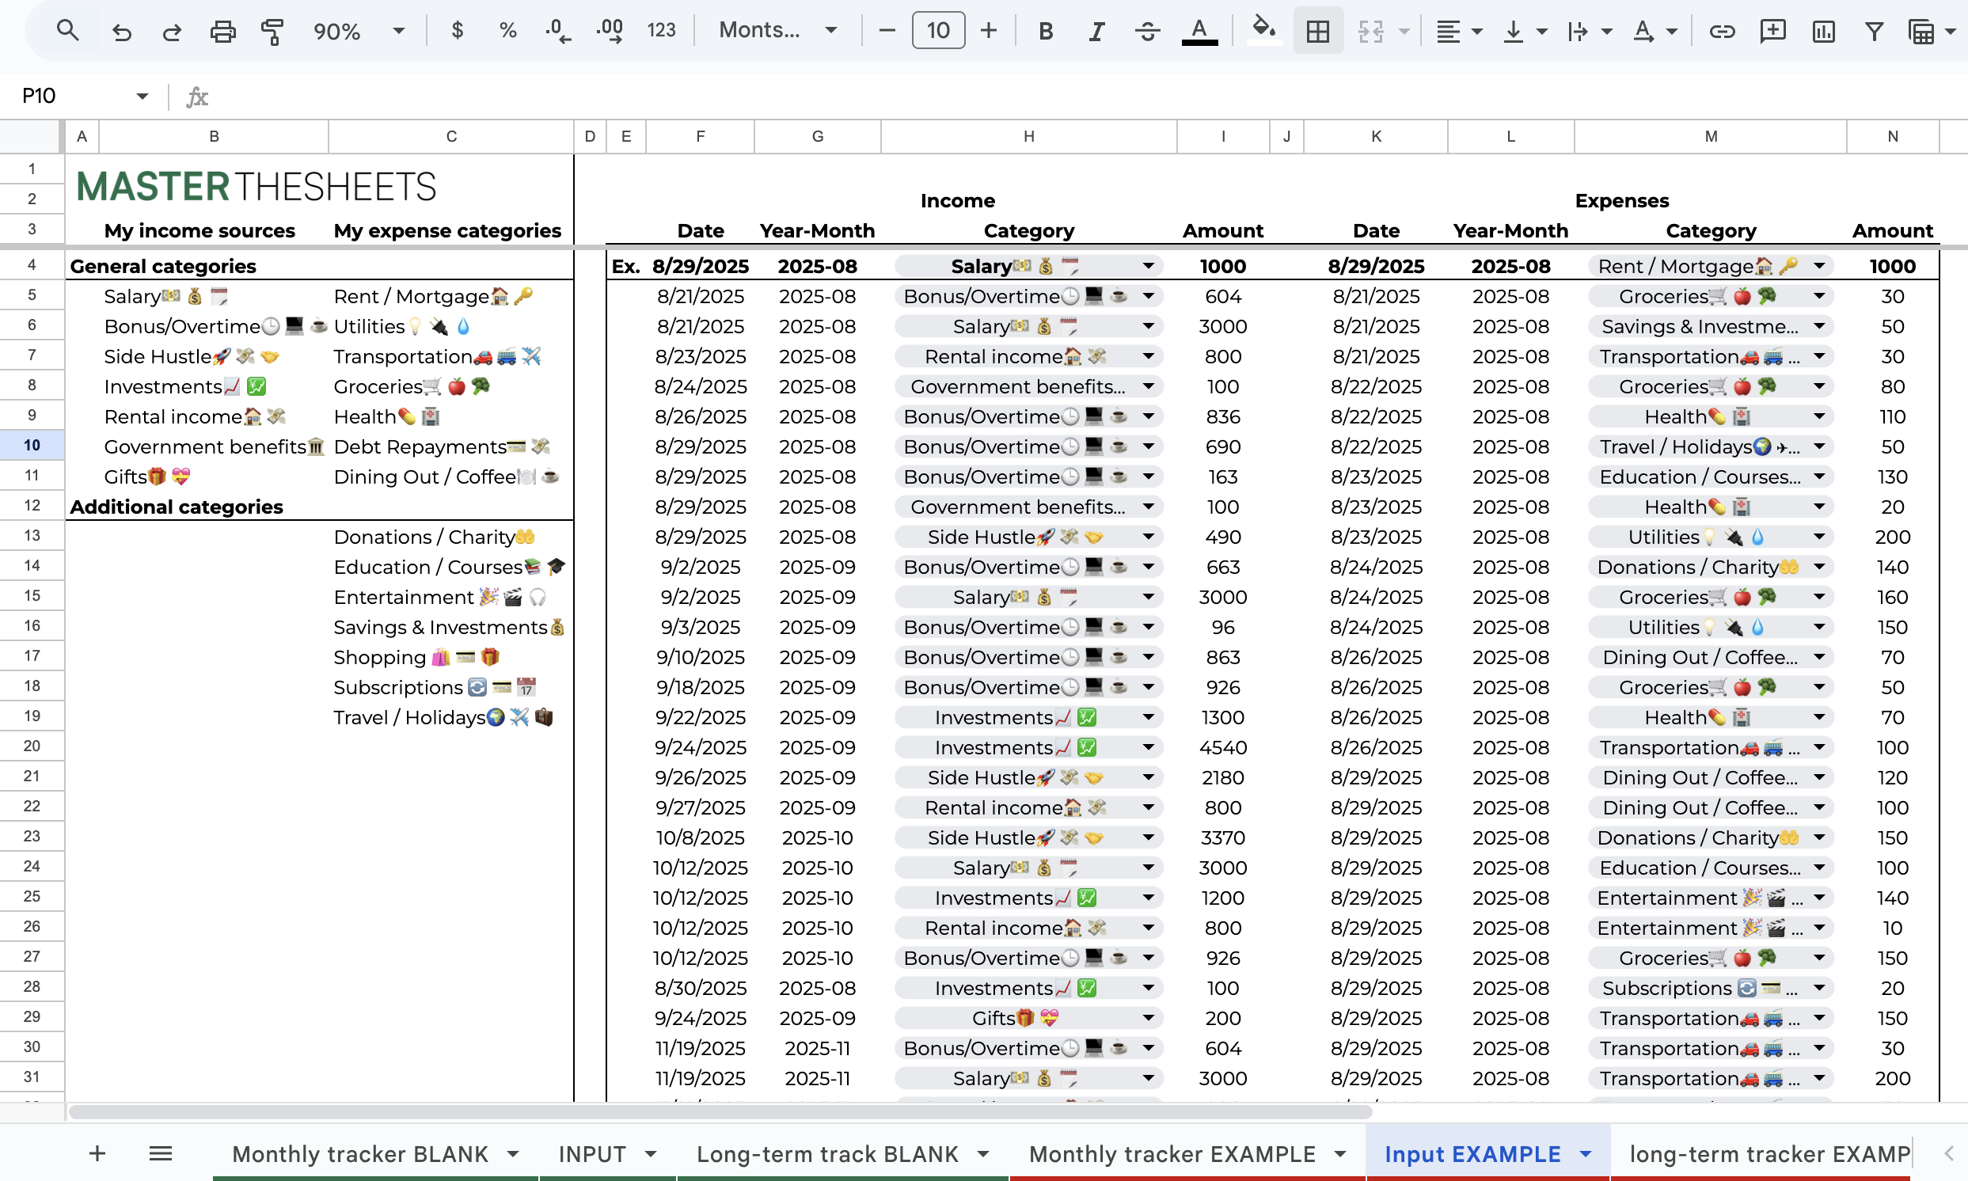Toggle strikethrough formatting
The width and height of the screenshot is (1968, 1181).
click(x=1147, y=31)
